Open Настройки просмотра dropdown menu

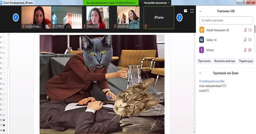pyautogui.click(x=157, y=3)
